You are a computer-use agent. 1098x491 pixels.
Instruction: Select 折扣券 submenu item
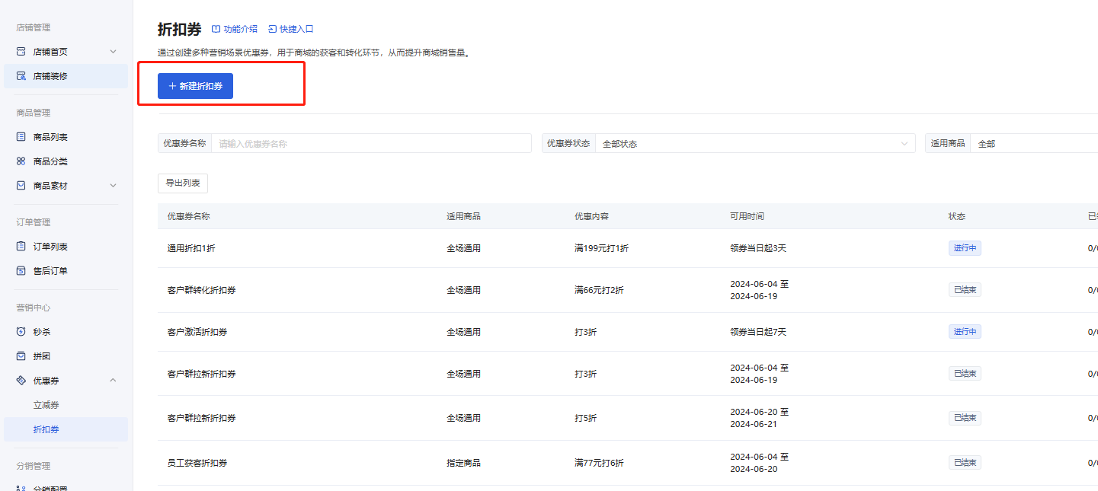[66, 429]
